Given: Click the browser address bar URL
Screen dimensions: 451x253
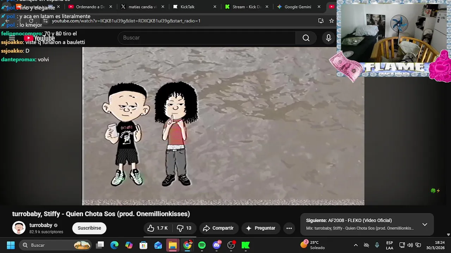Looking at the screenshot, I should (126, 21).
